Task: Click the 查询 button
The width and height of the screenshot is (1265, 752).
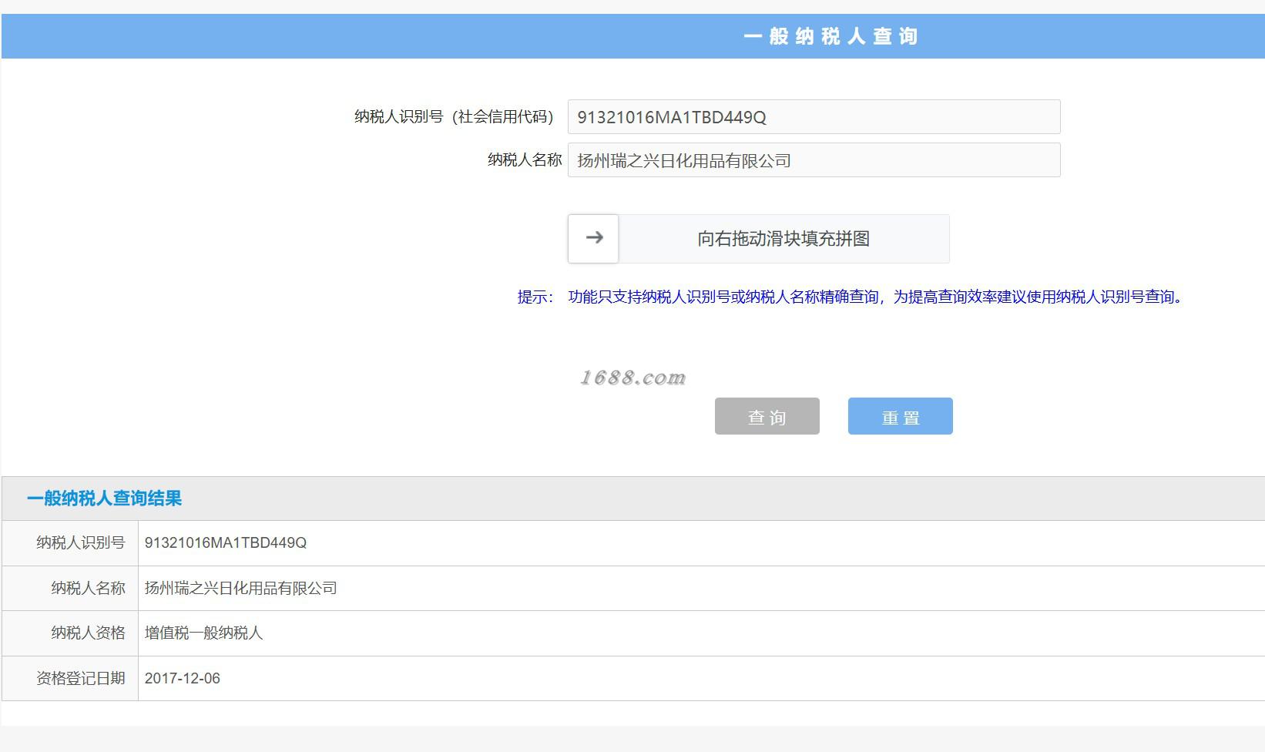Action: point(767,416)
